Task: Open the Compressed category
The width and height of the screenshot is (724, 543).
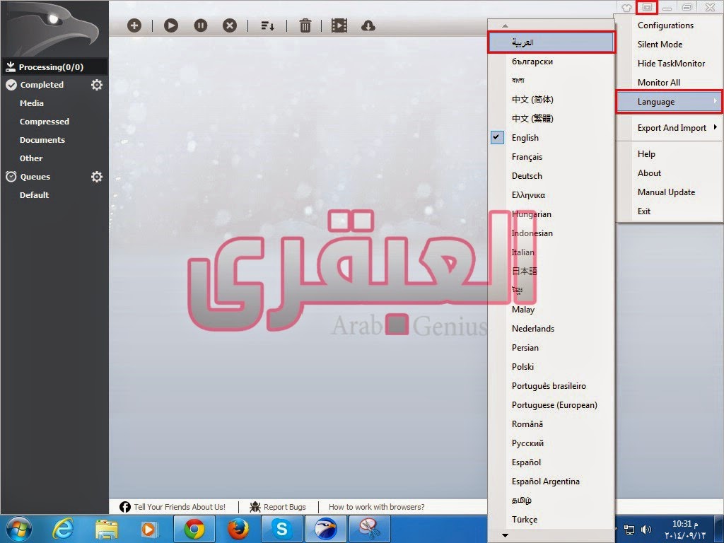Action: [45, 122]
